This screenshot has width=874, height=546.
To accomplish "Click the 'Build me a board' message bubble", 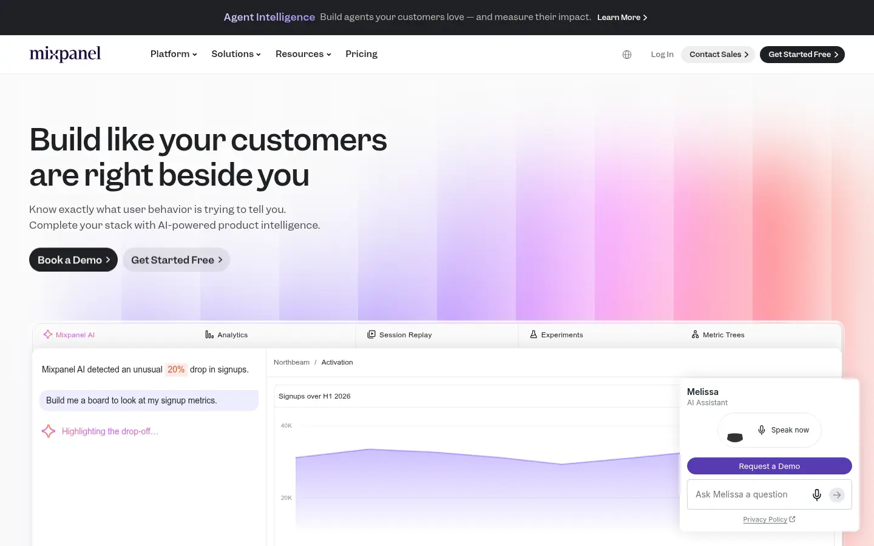I will click(x=149, y=400).
